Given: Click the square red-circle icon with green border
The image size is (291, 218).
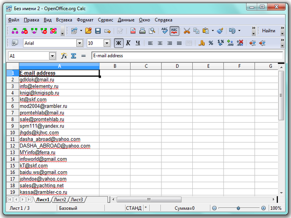Looking at the screenshot, I should coord(54,31).
